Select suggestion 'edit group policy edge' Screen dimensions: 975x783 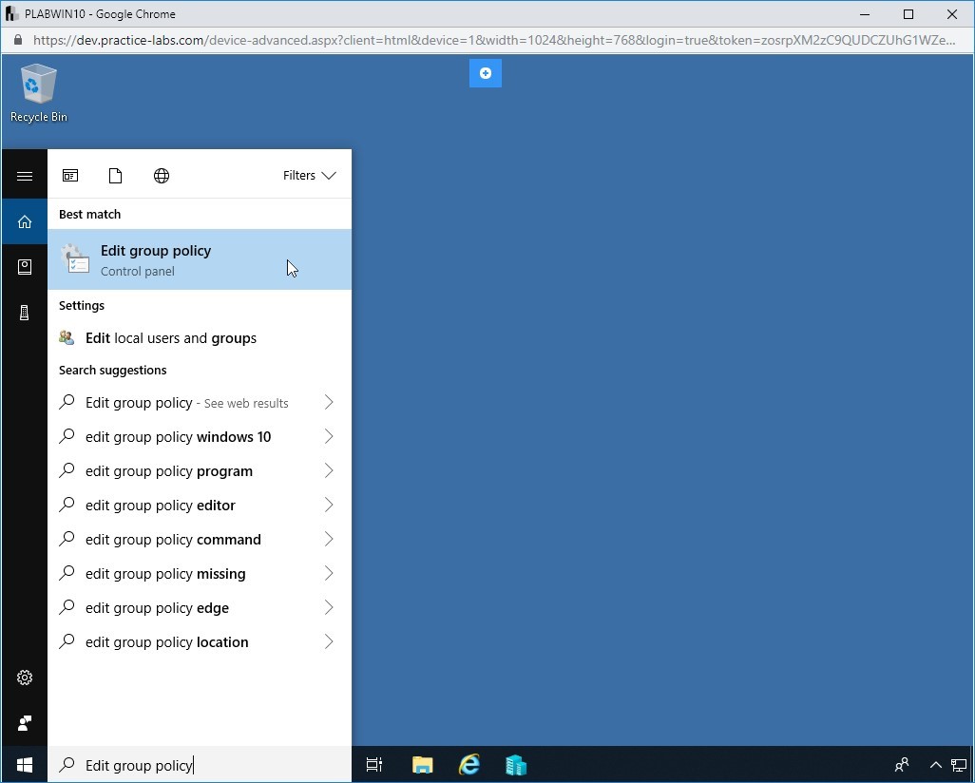pos(200,607)
